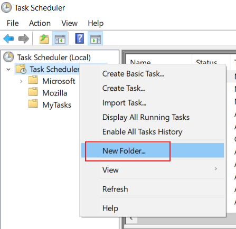Open the Action menu

click(x=40, y=23)
